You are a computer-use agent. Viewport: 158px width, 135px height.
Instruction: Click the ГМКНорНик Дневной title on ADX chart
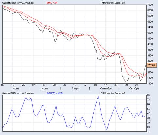click(x=113, y=93)
